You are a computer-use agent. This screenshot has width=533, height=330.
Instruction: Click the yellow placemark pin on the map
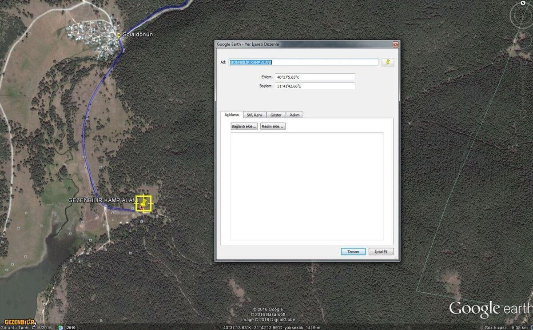tap(143, 203)
